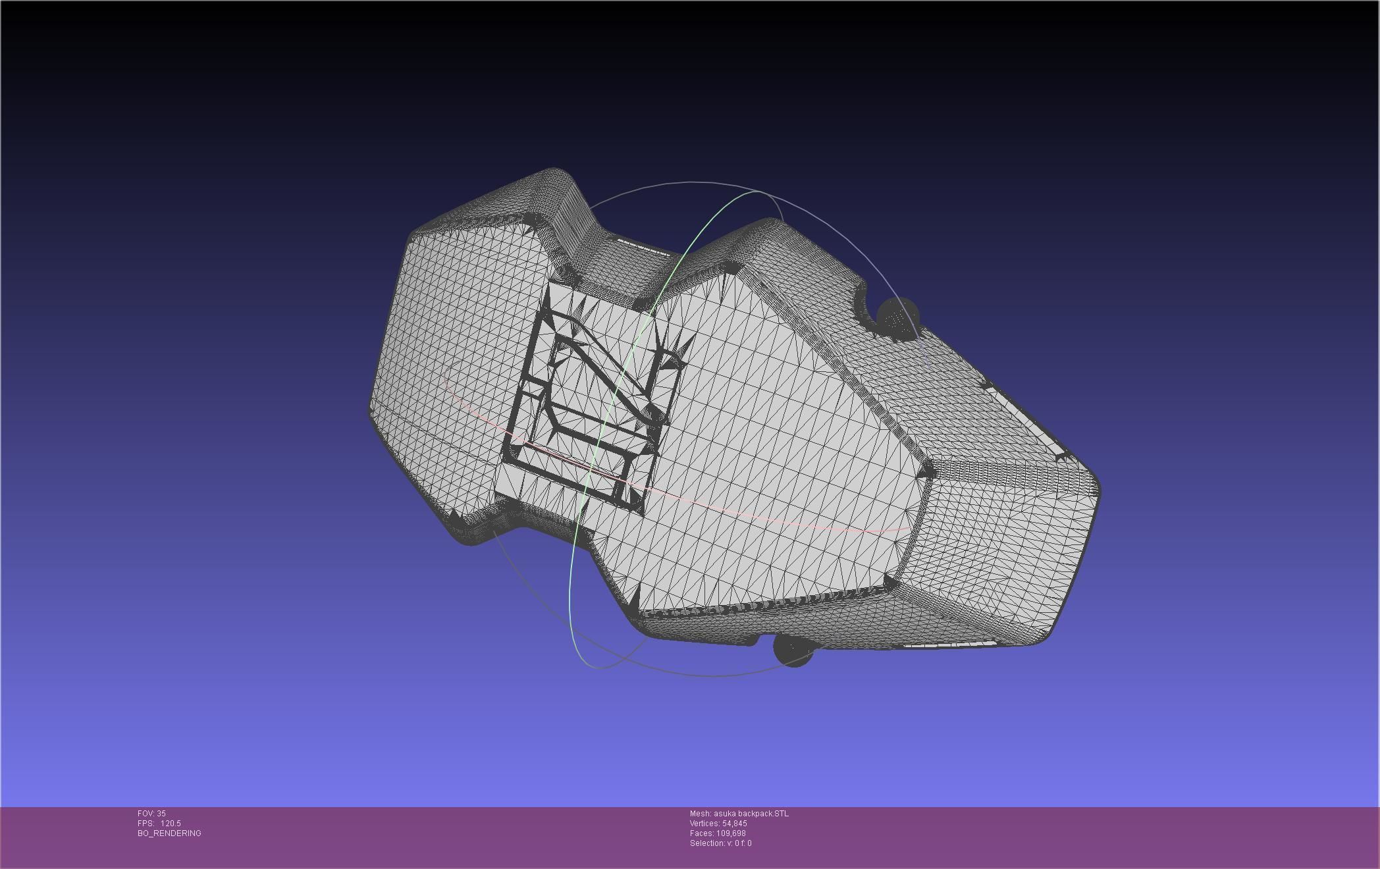Click the 'Vertices: 54,845' count
This screenshot has width=1380, height=869.
coord(718,824)
